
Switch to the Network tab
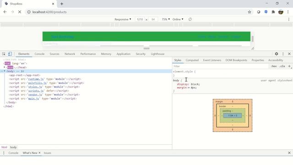pos(70,54)
